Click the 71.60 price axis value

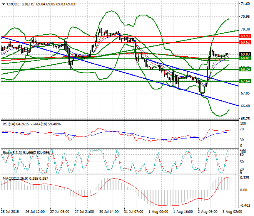pyautogui.click(x=245, y=4)
